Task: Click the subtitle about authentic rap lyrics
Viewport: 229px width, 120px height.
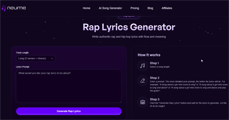Action: point(129,37)
